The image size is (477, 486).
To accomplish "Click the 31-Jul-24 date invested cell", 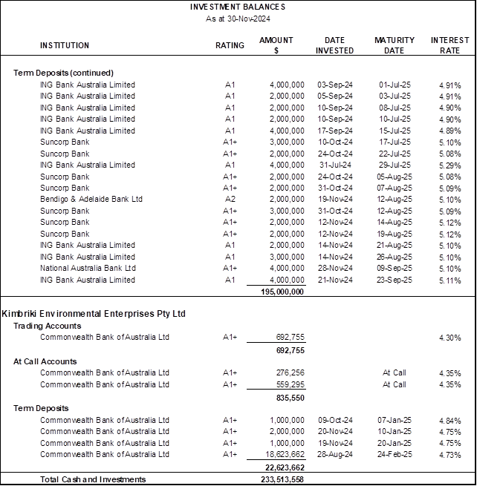I will (335, 165).
